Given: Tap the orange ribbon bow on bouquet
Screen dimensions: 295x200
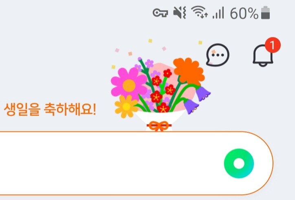Looking at the screenshot, I should point(159,126).
